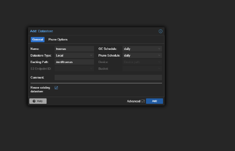Click the Prune Schedule label
This screenshot has height=151, width=235.
[109, 55]
